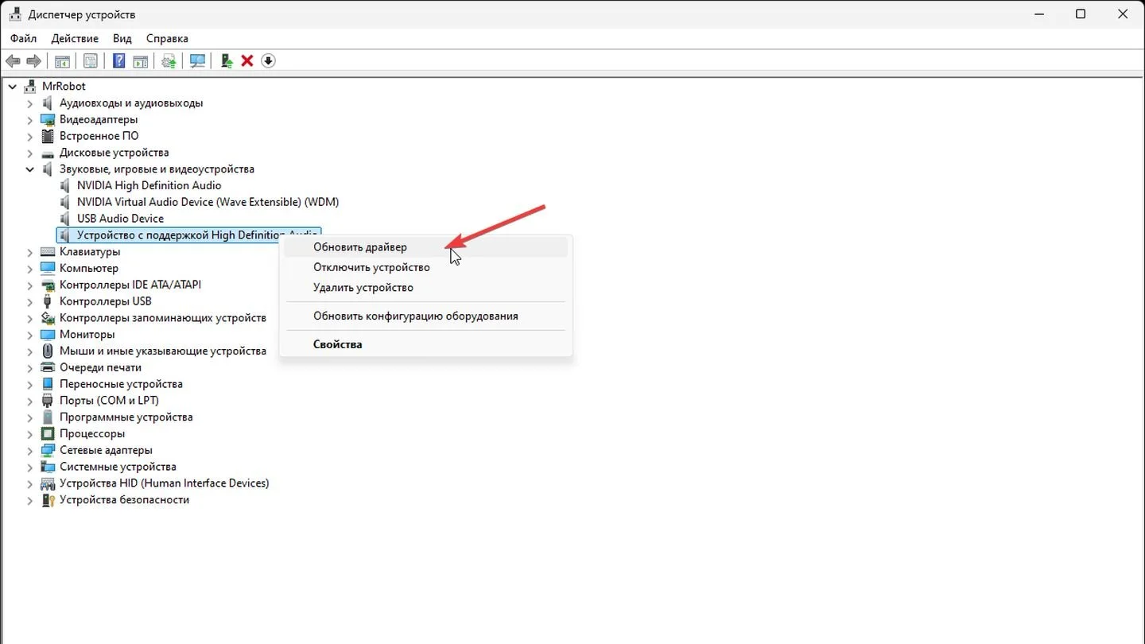
Task: Click the show/hide console tree icon
Action: (62, 61)
